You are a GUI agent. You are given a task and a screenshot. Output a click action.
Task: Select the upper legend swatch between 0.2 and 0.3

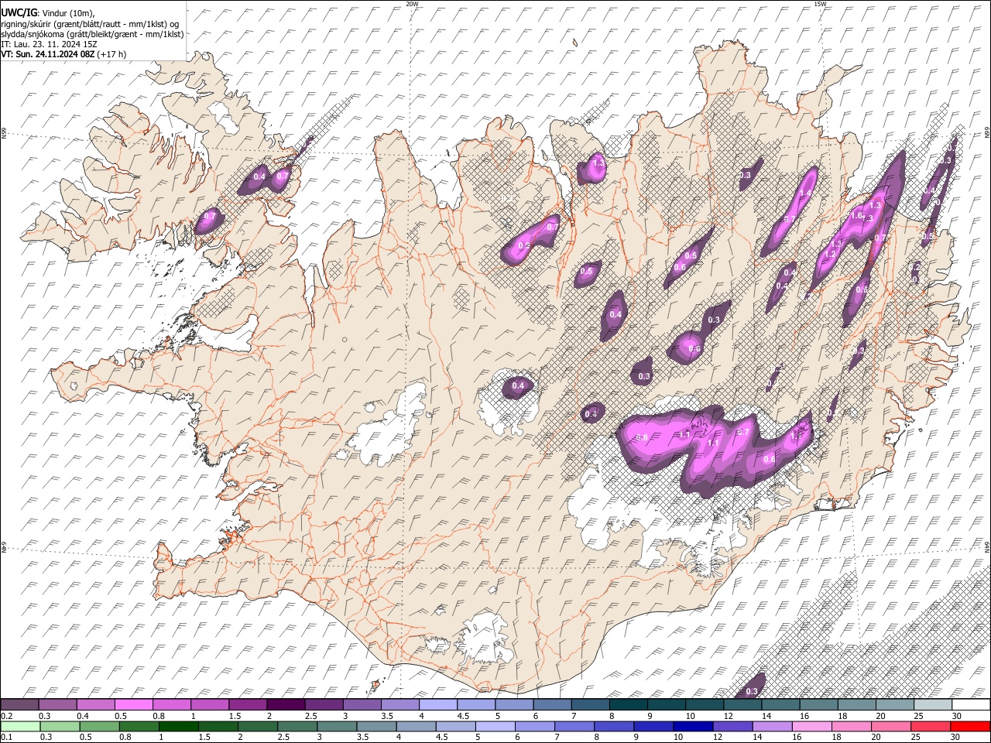click(19, 704)
